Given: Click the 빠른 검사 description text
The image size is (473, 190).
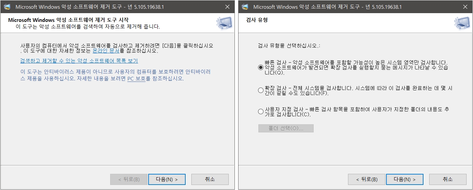Looking at the screenshot, I should tap(357, 67).
